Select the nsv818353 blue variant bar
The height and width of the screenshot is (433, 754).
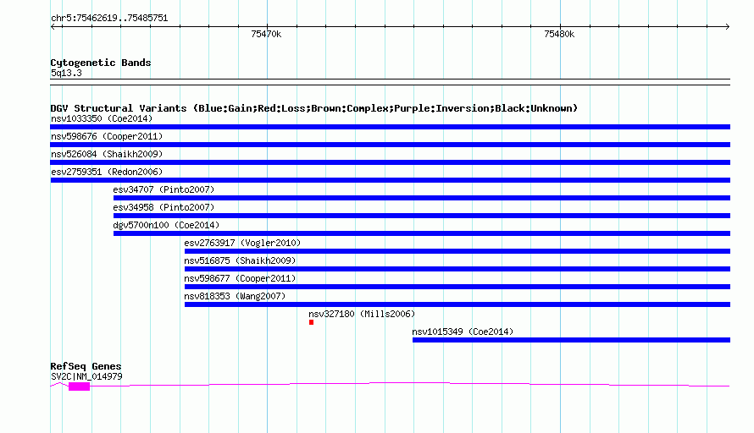click(x=457, y=304)
